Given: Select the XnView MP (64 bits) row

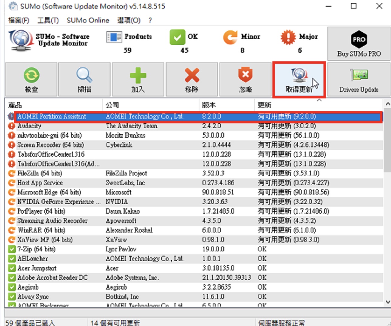Looking at the screenshot, I should (x=195, y=240).
